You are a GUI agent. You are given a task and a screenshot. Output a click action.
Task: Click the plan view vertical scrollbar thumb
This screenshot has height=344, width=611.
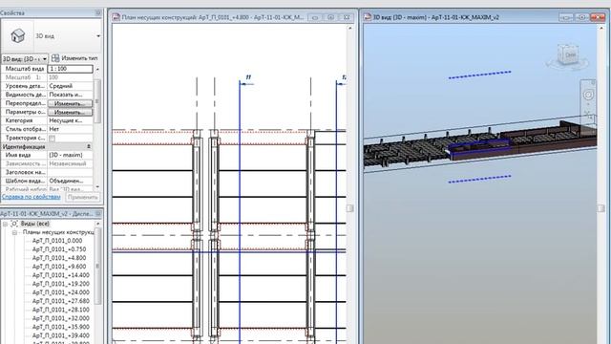click(350, 208)
